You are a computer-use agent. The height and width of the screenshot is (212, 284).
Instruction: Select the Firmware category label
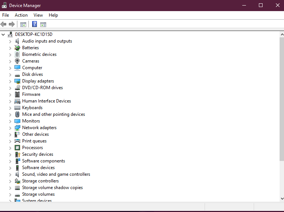point(31,94)
